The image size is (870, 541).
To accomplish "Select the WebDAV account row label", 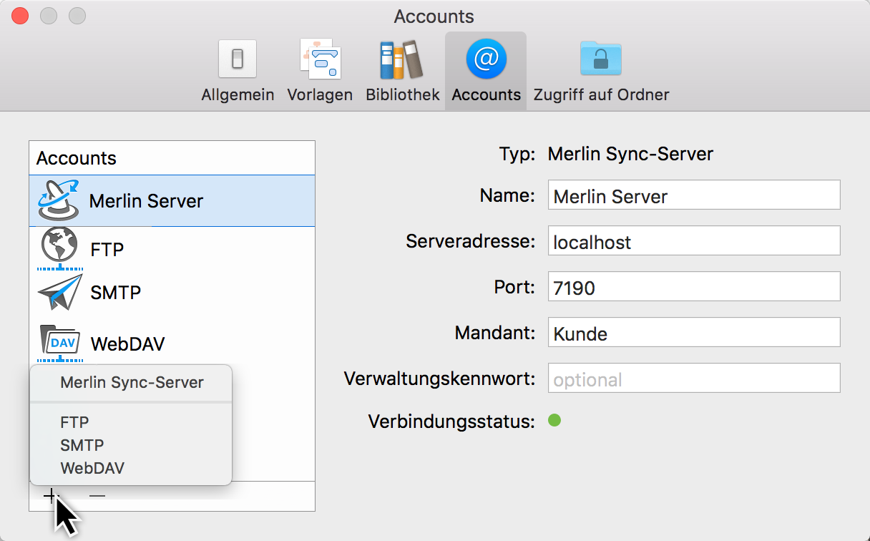I will pyautogui.click(x=127, y=344).
